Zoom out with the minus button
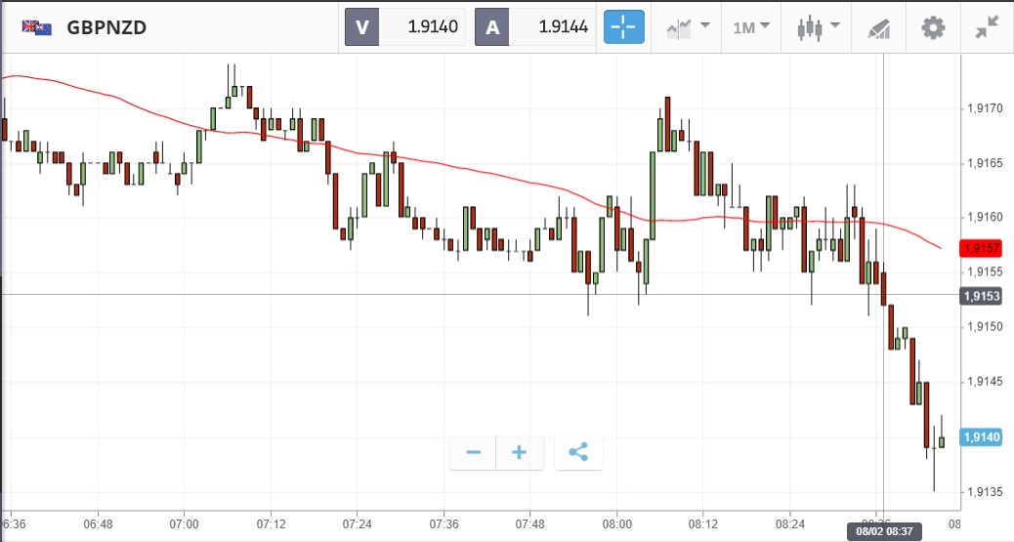This screenshot has height=542, width=1014. [473, 452]
